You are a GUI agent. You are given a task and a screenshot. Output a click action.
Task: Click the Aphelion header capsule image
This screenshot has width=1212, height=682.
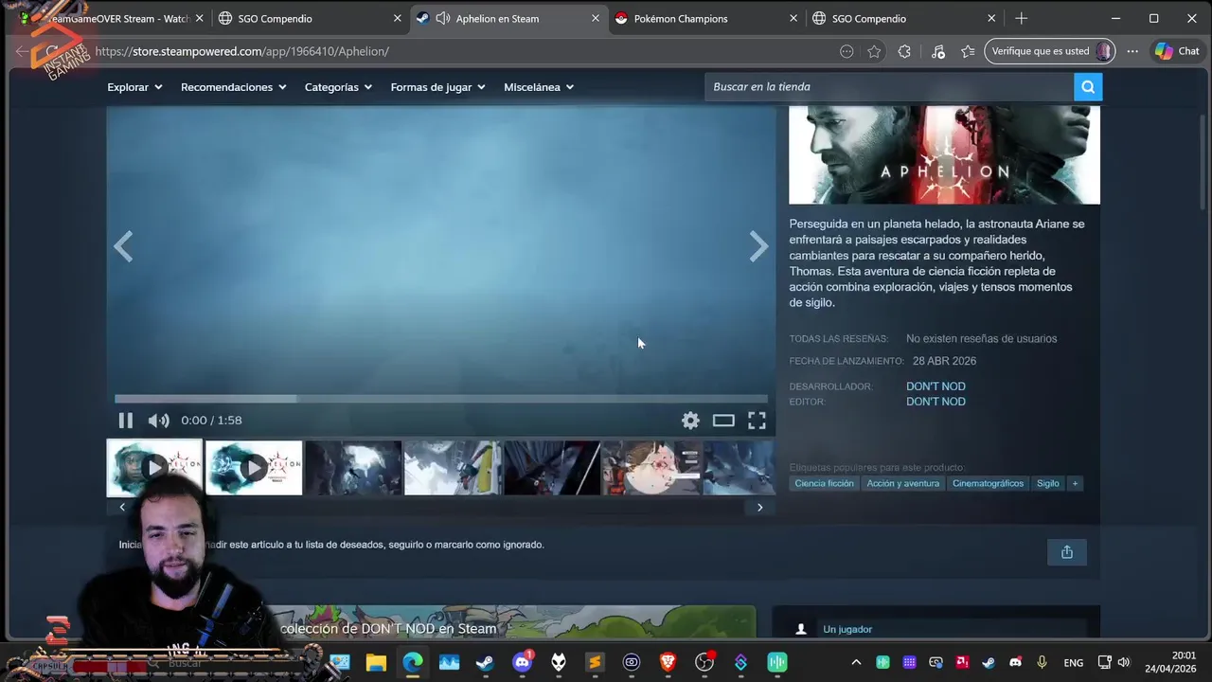point(945,154)
